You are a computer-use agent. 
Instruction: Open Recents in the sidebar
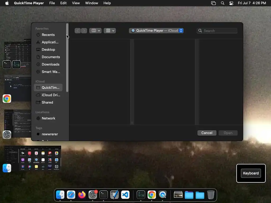pyautogui.click(x=48, y=35)
